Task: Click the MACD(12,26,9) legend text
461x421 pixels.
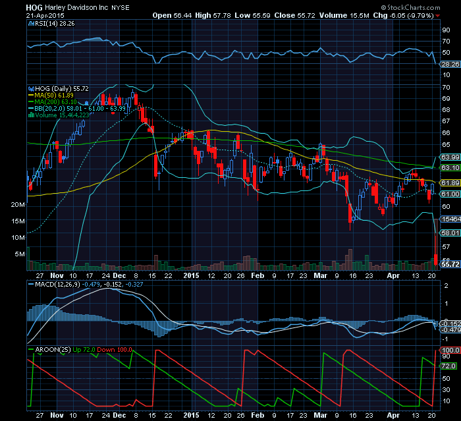Action: [x=57, y=285]
